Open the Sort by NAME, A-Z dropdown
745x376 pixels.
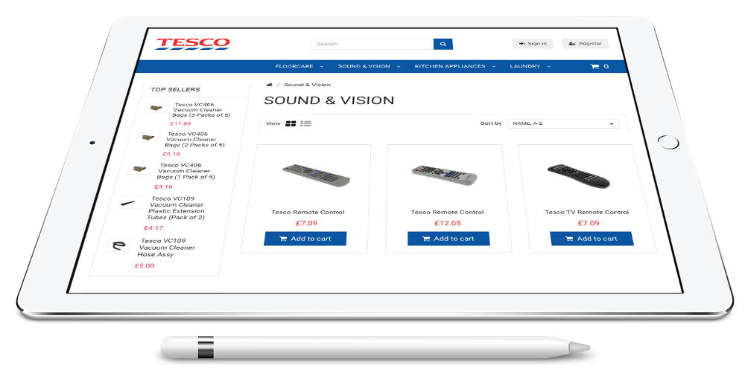563,123
